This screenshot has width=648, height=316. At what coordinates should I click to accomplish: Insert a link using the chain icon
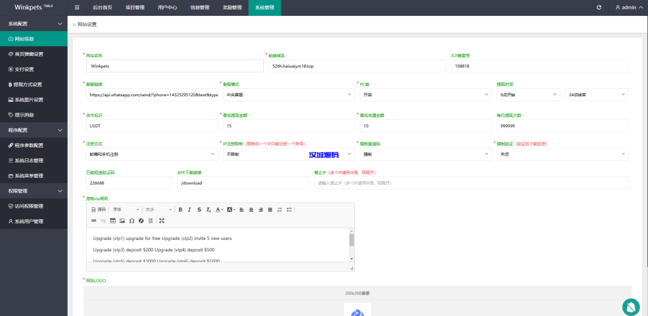click(94, 220)
